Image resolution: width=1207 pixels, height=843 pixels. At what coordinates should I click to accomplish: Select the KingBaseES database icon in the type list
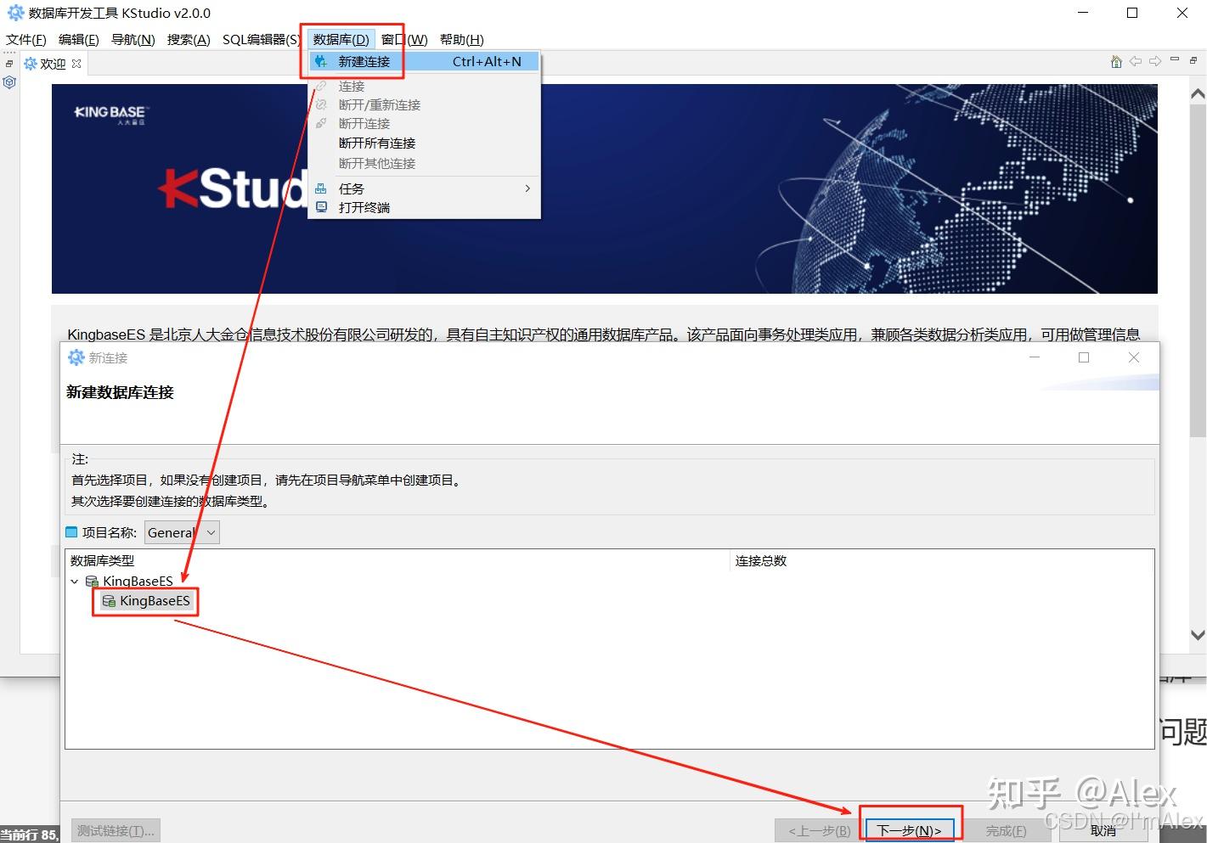point(109,601)
